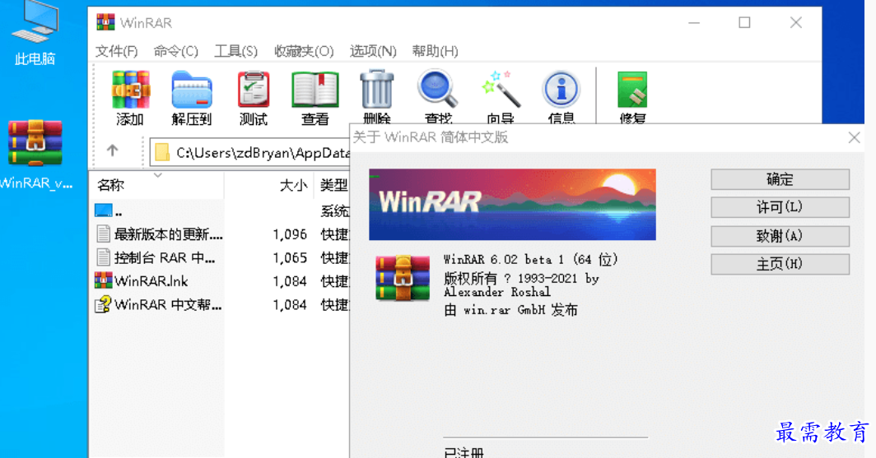Sort by 名称 column header
The width and height of the screenshot is (876, 458).
(157, 185)
